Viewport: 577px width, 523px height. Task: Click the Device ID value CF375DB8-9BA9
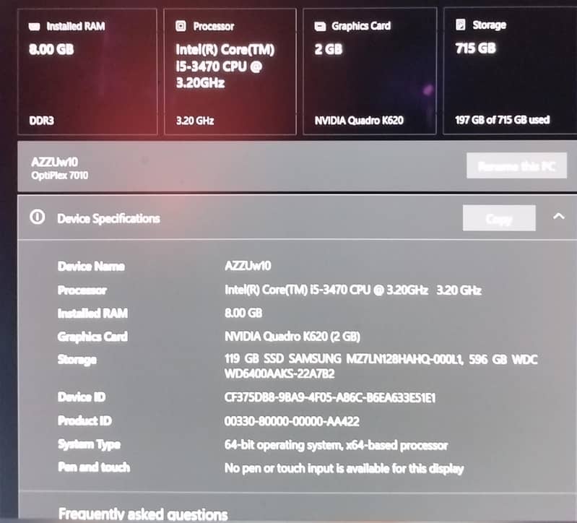[x=330, y=398]
